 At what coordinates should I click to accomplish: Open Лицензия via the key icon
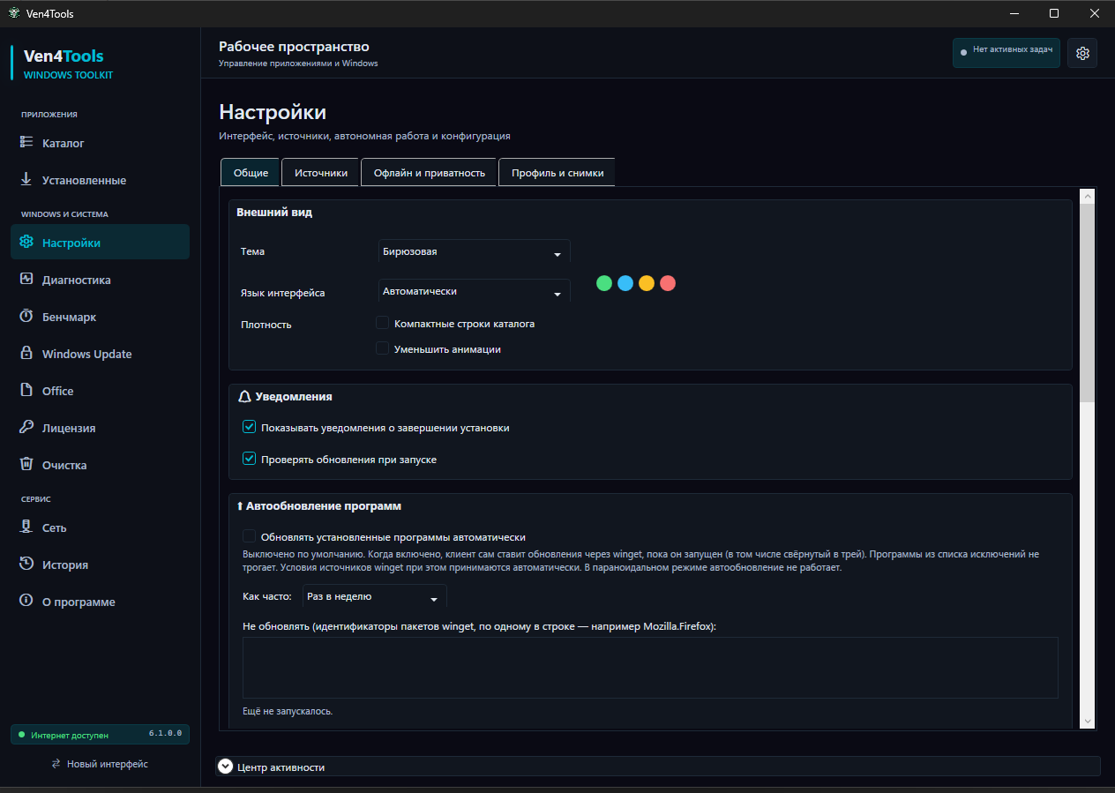pyautogui.click(x=26, y=428)
